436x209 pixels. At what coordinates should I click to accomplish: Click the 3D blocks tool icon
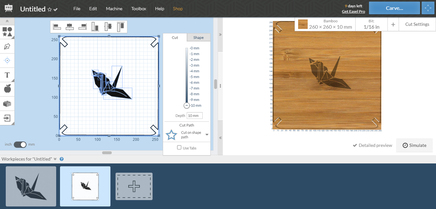tap(7, 103)
